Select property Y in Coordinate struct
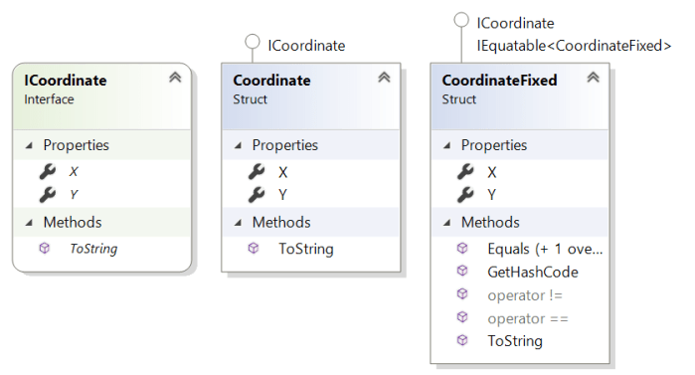This screenshot has height=375, width=695. tap(282, 195)
